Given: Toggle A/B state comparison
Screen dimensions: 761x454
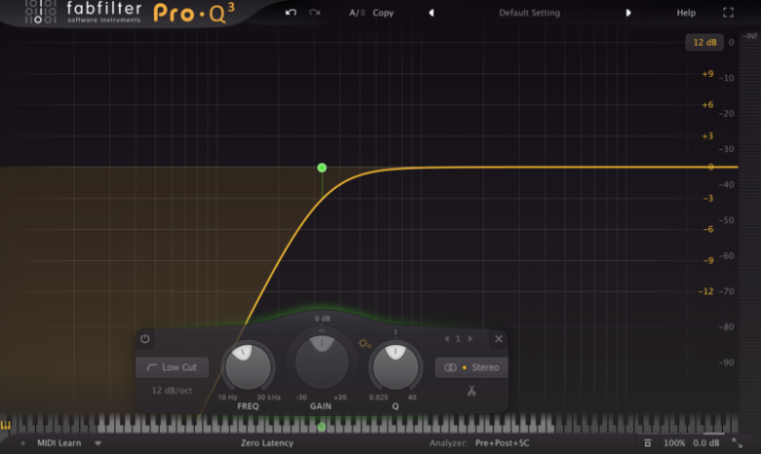Looking at the screenshot, I should [x=357, y=13].
